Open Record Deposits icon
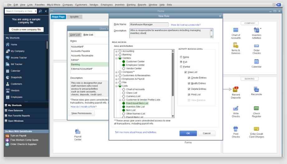The image size is (287, 164). [x=235, y=89]
